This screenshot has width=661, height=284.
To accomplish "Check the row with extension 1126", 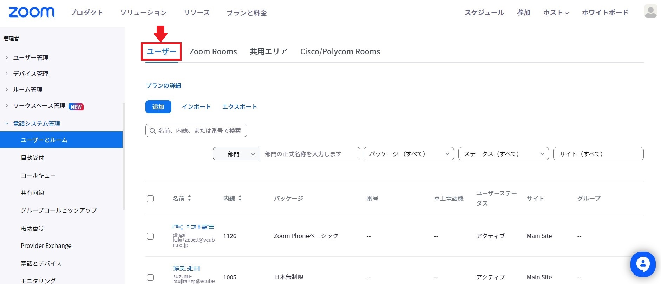I will [x=150, y=236].
